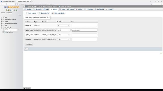Select the wp_options table in tree
The height and width of the screenshot is (91, 163).
pyautogui.click(x=10, y=32)
